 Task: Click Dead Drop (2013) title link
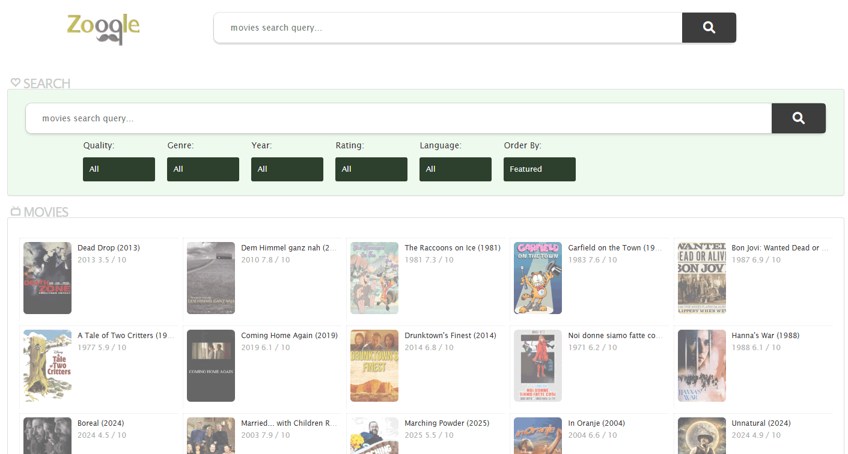coord(109,248)
